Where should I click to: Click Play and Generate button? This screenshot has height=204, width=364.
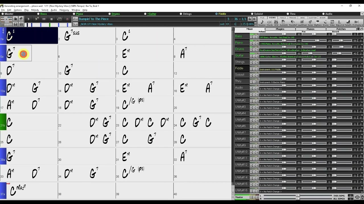tap(37, 19)
